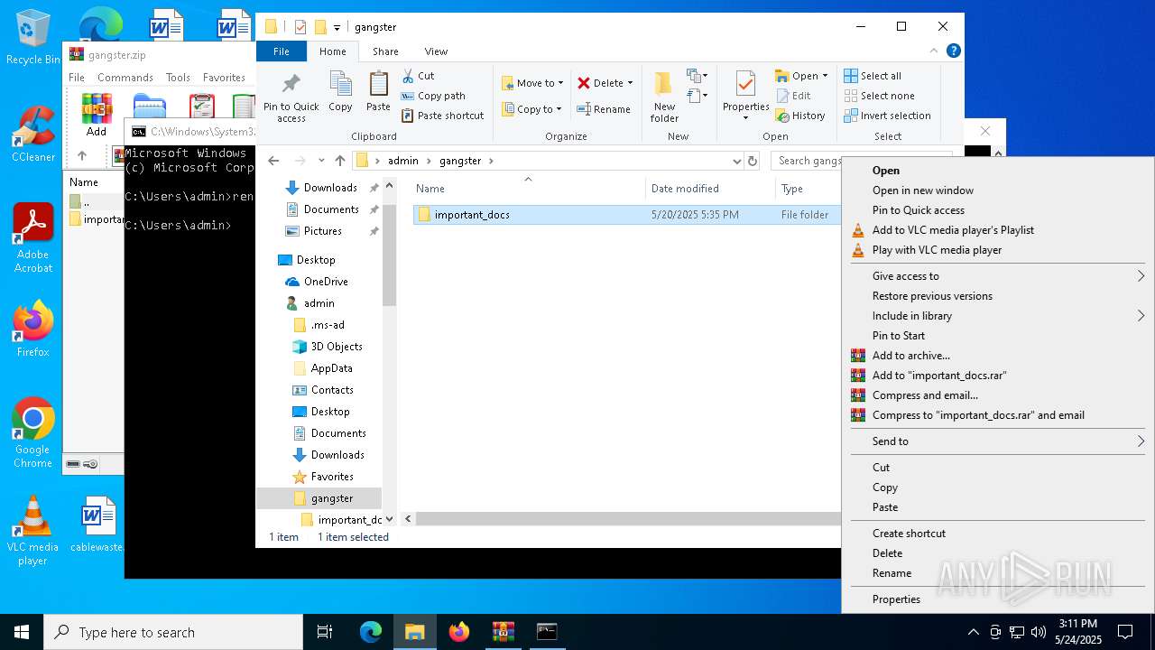Click Pin to Quick access ribbon icon

coord(291,97)
